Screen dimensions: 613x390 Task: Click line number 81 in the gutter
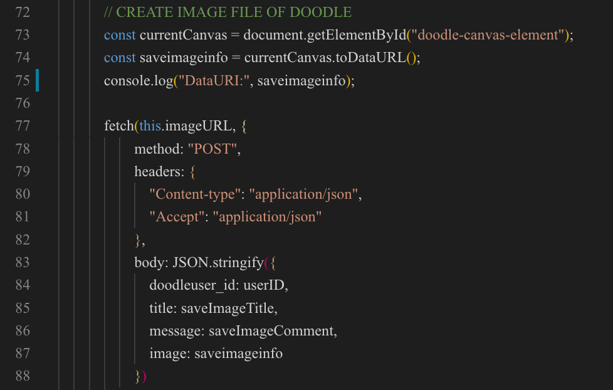coord(23,217)
